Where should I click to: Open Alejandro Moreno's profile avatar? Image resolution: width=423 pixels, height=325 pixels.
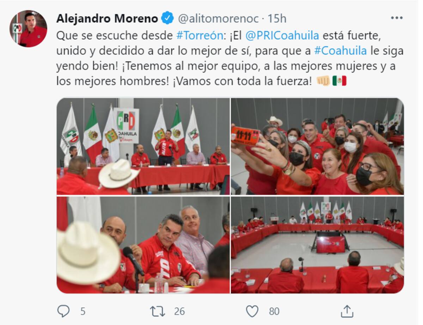[x=28, y=29]
